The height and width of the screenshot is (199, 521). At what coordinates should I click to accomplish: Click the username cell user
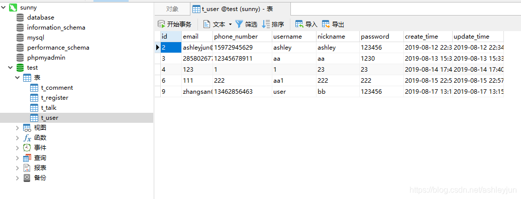click(294, 91)
